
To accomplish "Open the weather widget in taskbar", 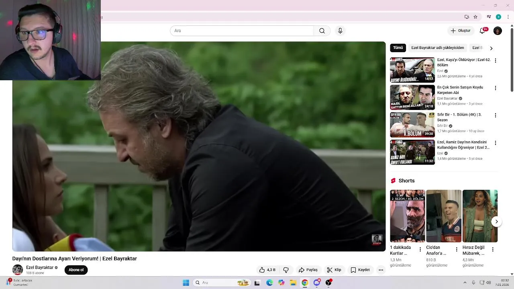I will point(19,283).
